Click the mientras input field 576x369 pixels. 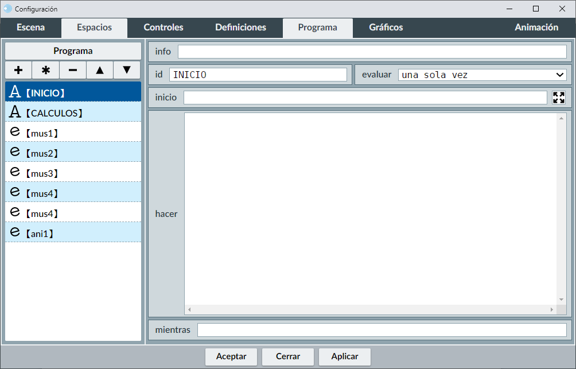point(382,330)
